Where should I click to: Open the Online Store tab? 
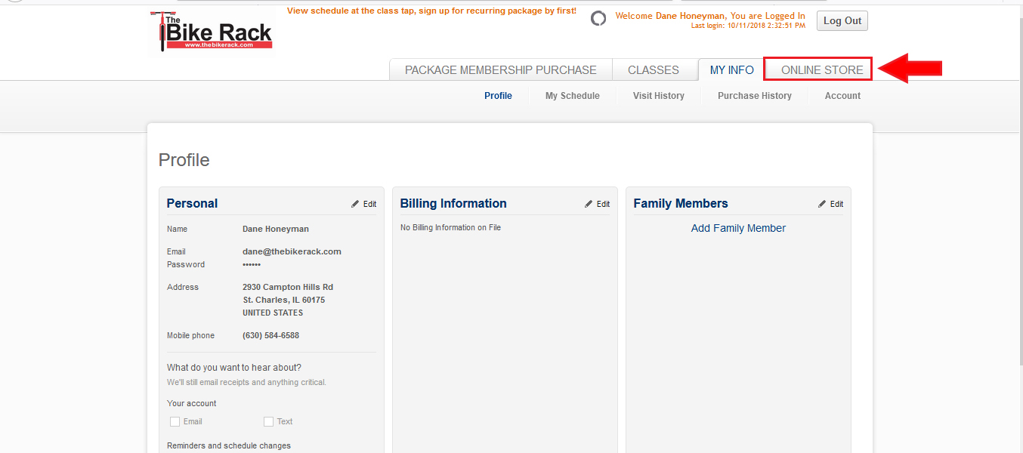tap(821, 70)
